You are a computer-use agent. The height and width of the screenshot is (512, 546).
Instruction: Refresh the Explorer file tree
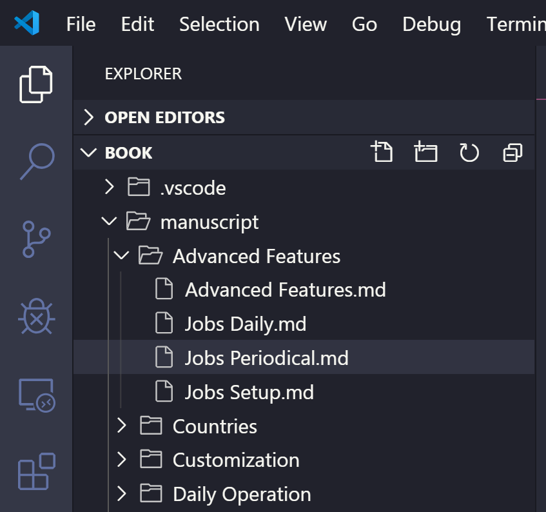point(469,152)
